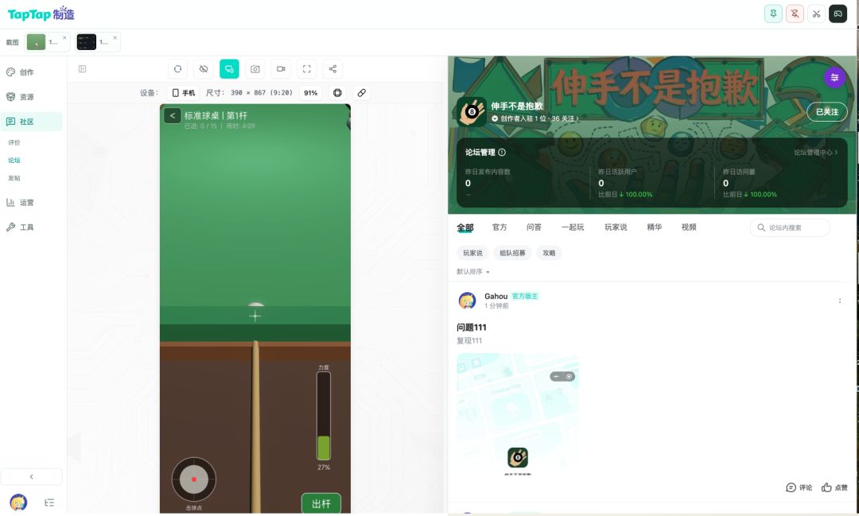Viewport: 859px width, 516px height.
Task: Collapse the left sidebar with chevron
Action: [31, 476]
